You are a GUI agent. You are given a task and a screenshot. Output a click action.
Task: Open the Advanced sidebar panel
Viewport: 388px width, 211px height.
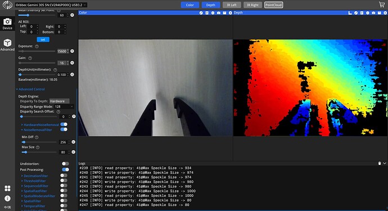pos(7,45)
